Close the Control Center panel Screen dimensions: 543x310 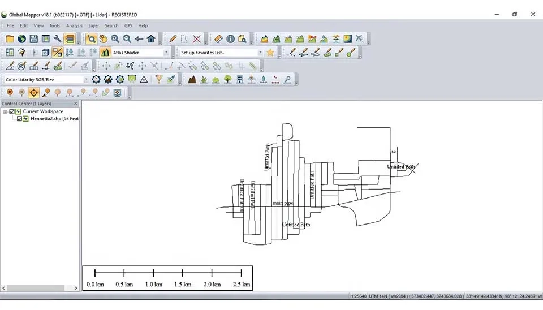point(76,104)
